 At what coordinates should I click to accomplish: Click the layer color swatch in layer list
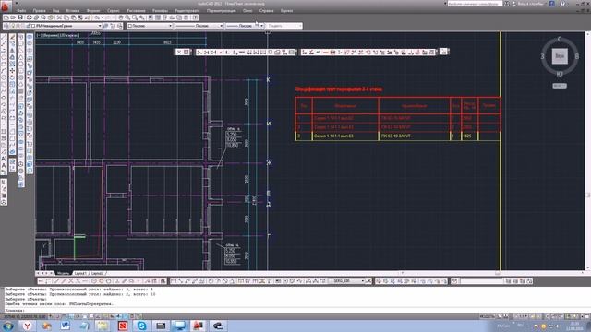click(x=33, y=26)
